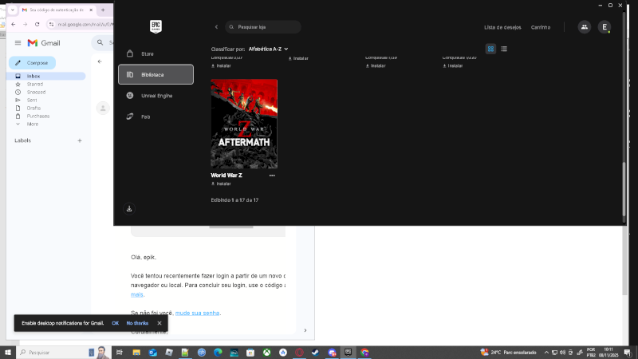This screenshot has height=359, width=638.
Task: Click the back arrow in Epic launcher
Action: (x=216, y=27)
